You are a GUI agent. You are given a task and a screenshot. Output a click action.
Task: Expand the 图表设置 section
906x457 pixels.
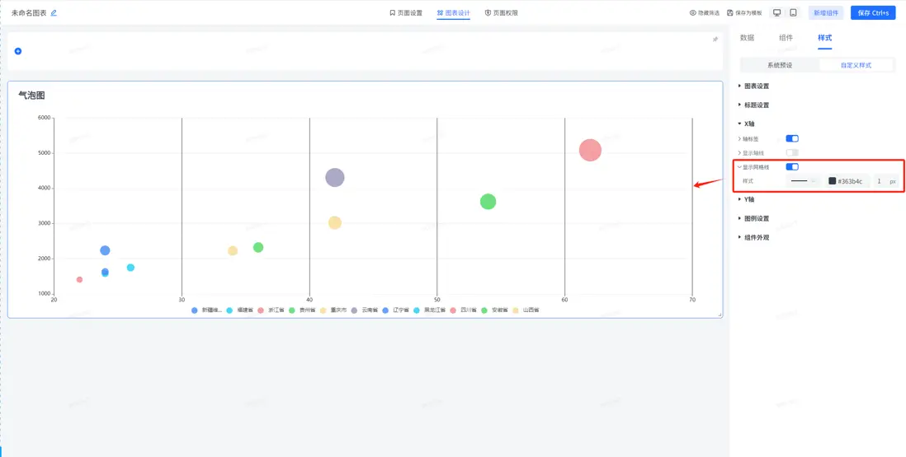(x=754, y=86)
